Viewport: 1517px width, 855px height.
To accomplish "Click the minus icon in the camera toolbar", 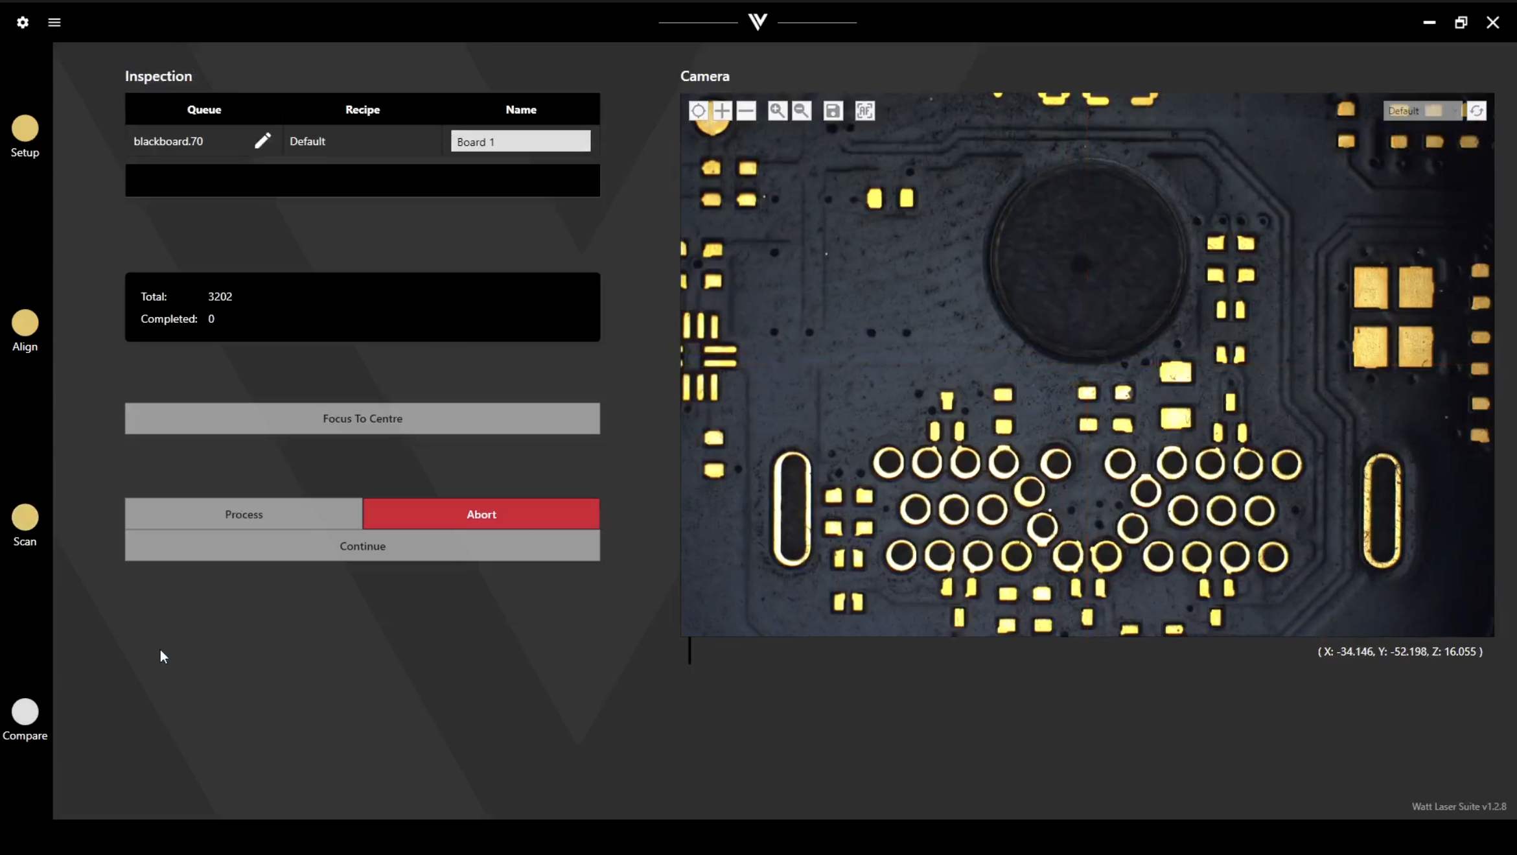I will pyautogui.click(x=746, y=110).
